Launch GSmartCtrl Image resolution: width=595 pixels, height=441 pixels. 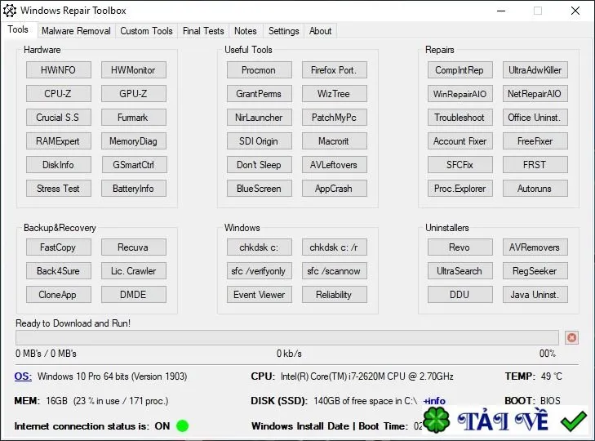tap(134, 164)
